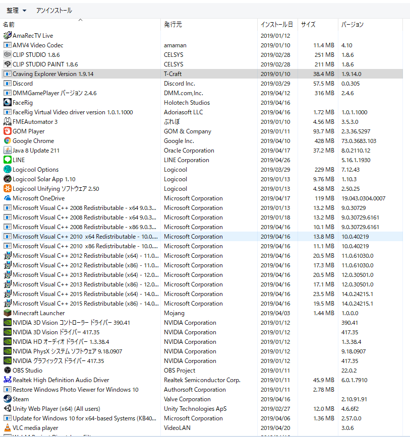This screenshot has height=437, width=410.
Task: Click publisher Mojang cell
Action: pos(174,313)
